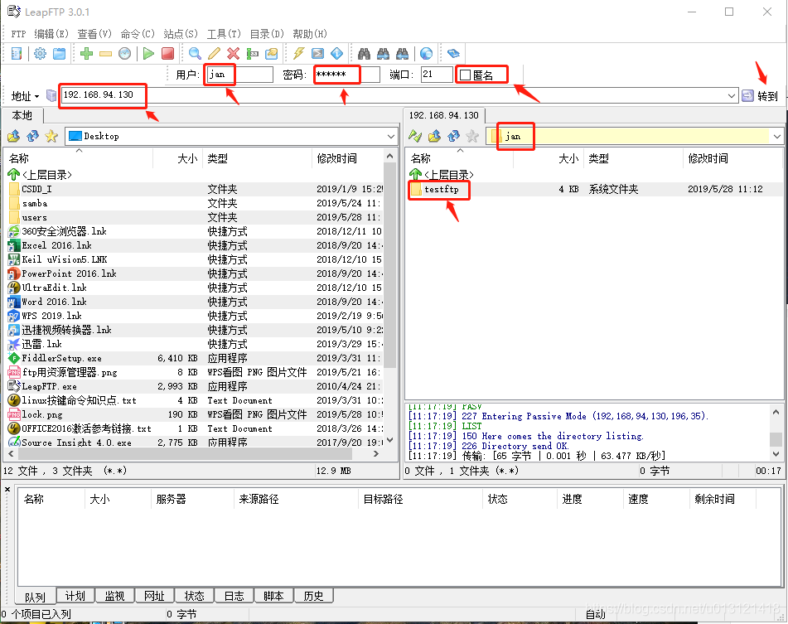This screenshot has height=624, width=788.
Task: Sort remote files by 大小 column
Action: pyautogui.click(x=548, y=158)
